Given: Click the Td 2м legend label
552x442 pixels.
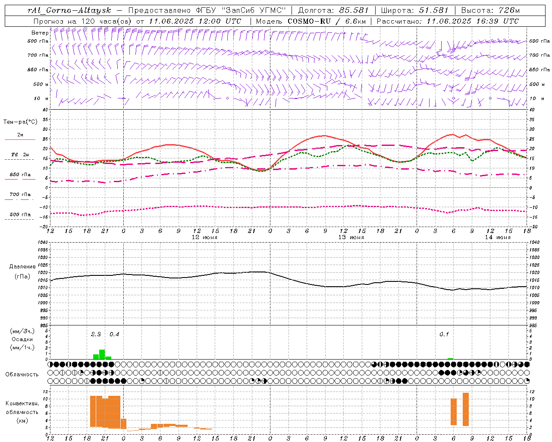Looking at the screenshot, I should pos(20,155).
